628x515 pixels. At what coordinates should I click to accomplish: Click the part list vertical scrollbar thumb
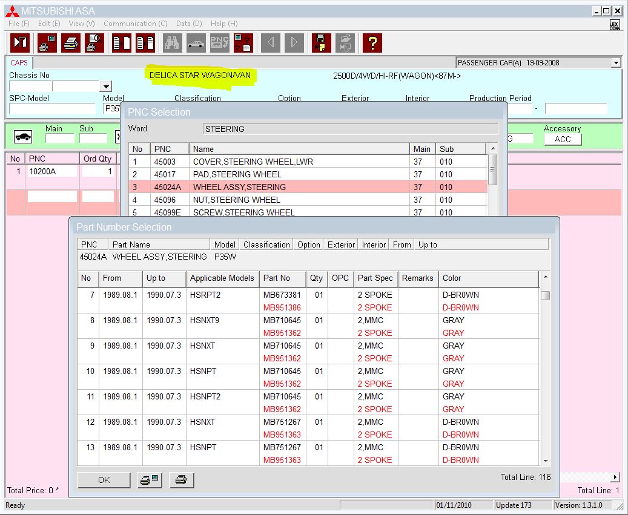[545, 296]
